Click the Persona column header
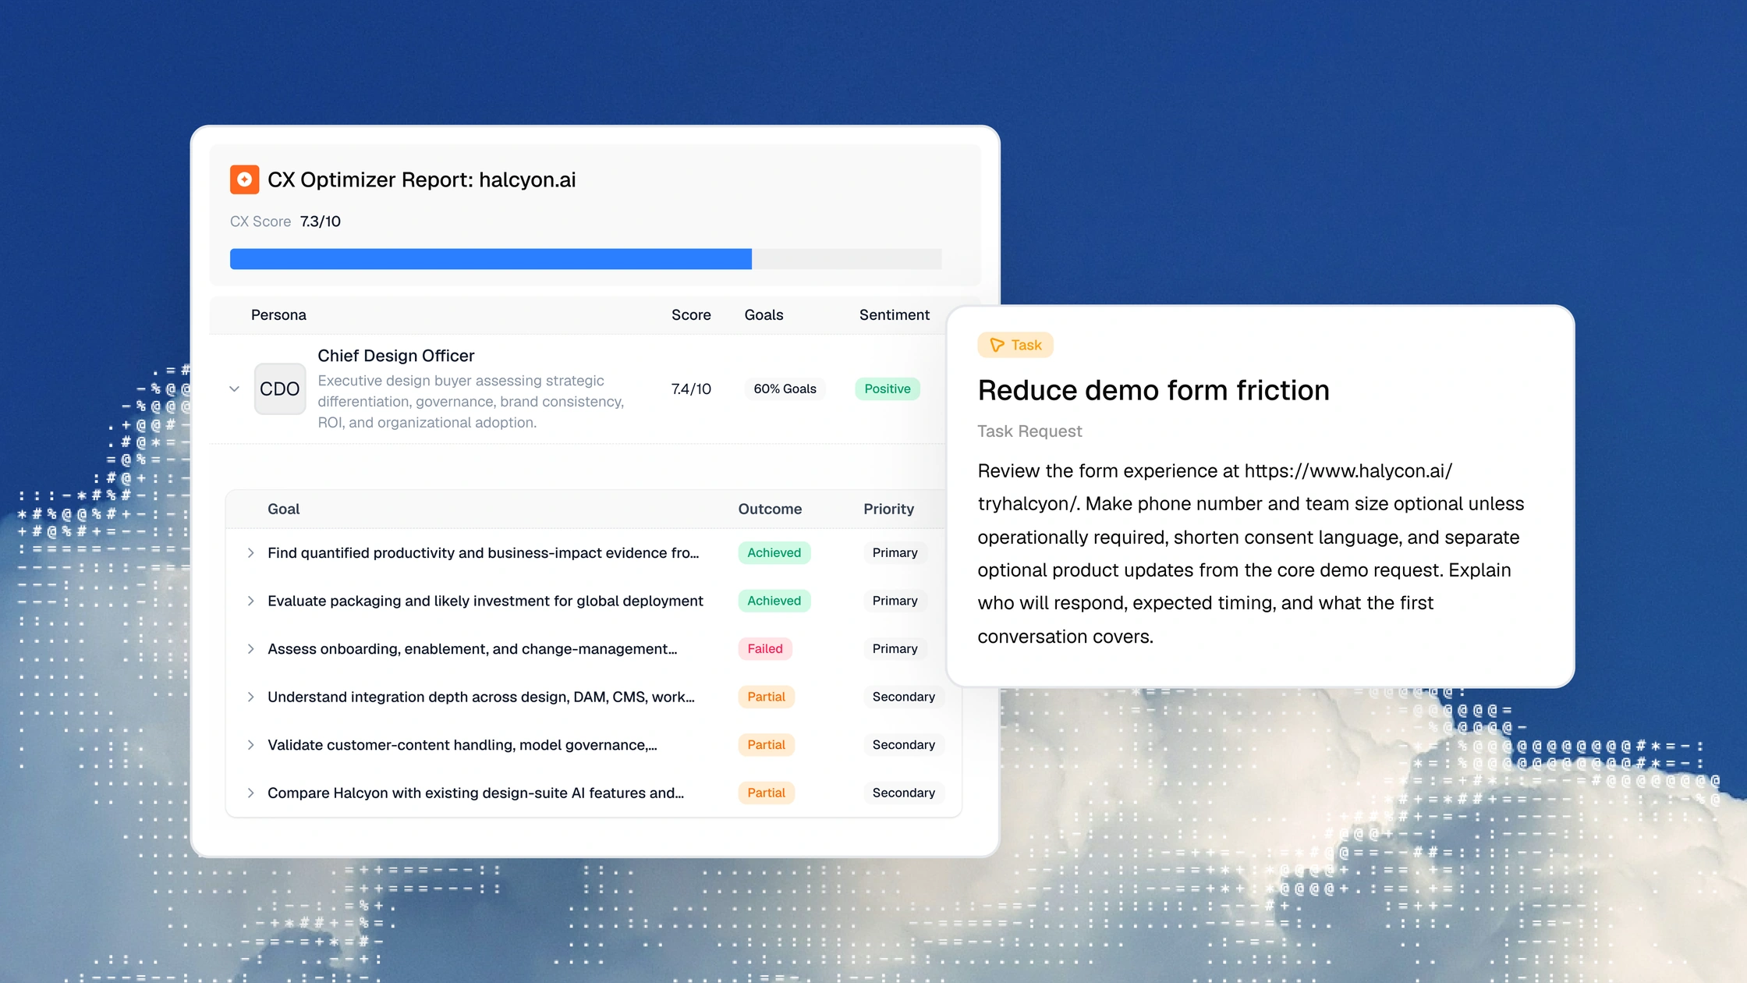 click(x=278, y=314)
